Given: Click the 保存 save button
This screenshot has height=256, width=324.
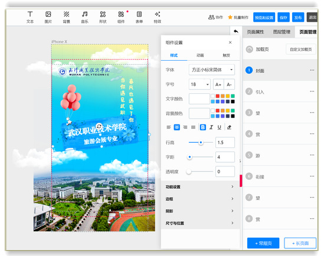Looking at the screenshot, I should pyautogui.click(x=283, y=17).
